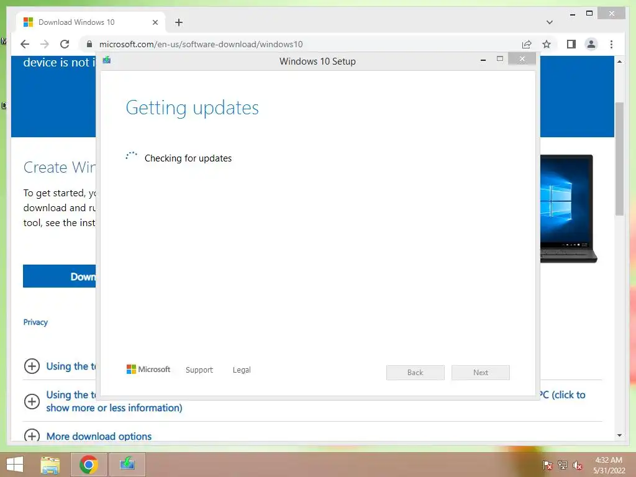Open Chrome profile avatar
Image resolution: width=636 pixels, height=477 pixels.
(591, 44)
